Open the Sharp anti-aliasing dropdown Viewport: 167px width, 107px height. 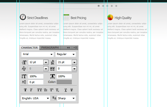[66, 98]
